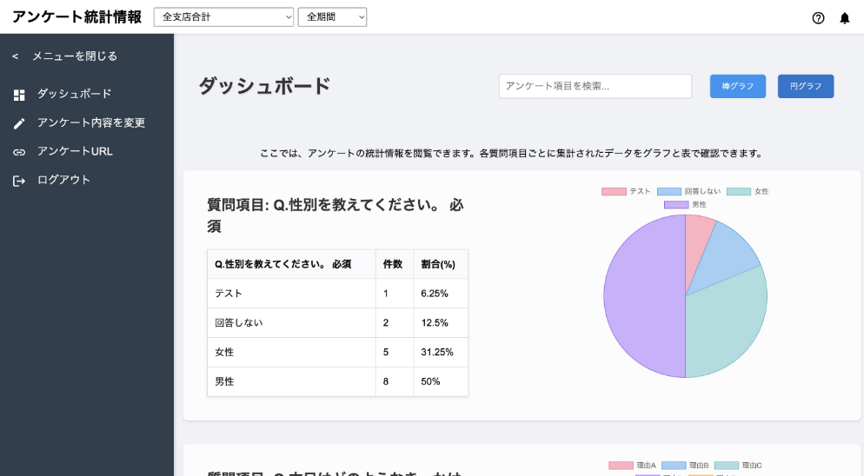Click the 男性 row label in table
This screenshot has height=476, width=864.
coord(224,381)
